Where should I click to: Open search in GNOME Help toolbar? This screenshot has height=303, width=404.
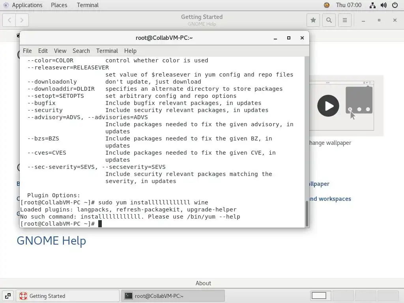[329, 20]
